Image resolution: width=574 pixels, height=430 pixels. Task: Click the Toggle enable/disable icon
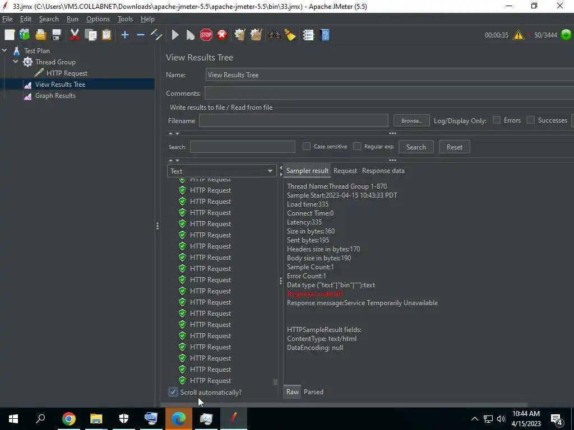pyautogui.click(x=156, y=35)
